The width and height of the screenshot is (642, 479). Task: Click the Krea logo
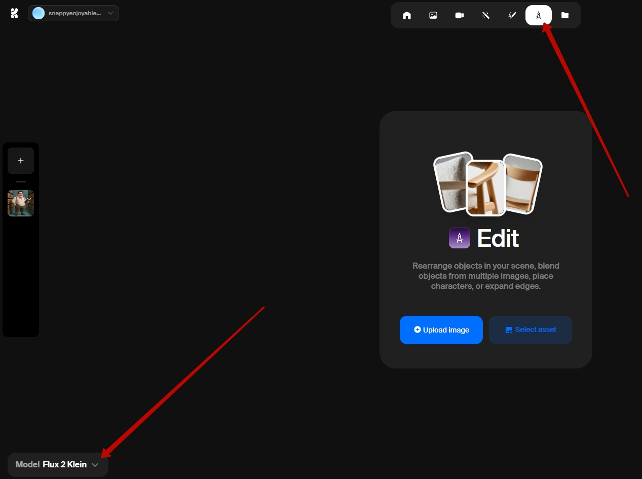pos(14,14)
